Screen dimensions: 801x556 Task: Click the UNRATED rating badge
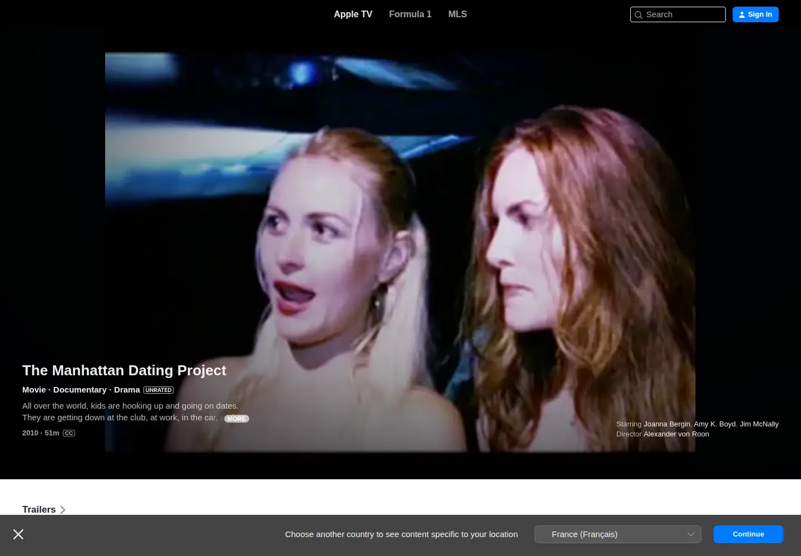coord(159,390)
